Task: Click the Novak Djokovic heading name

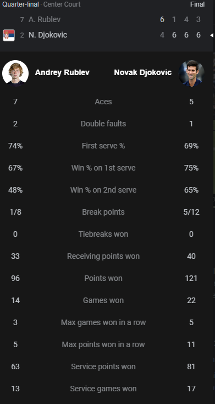Action: (142, 73)
